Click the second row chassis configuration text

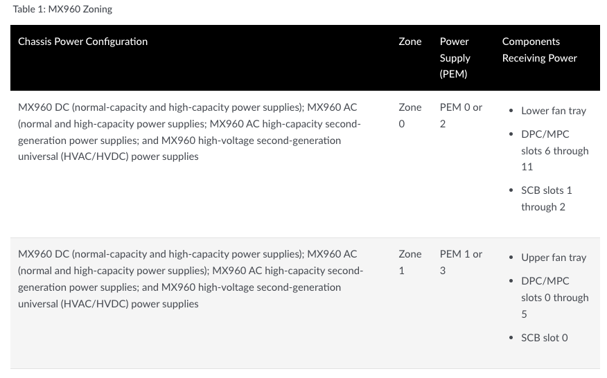click(x=191, y=278)
